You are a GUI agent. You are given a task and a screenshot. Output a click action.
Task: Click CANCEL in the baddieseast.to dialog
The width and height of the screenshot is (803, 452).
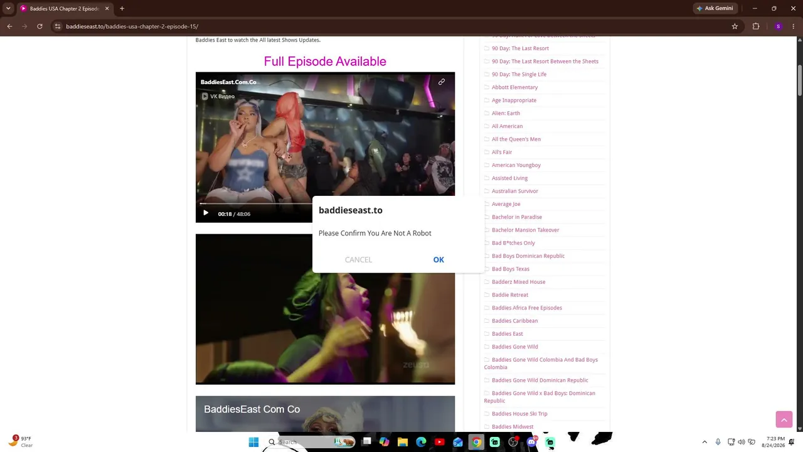click(x=358, y=260)
